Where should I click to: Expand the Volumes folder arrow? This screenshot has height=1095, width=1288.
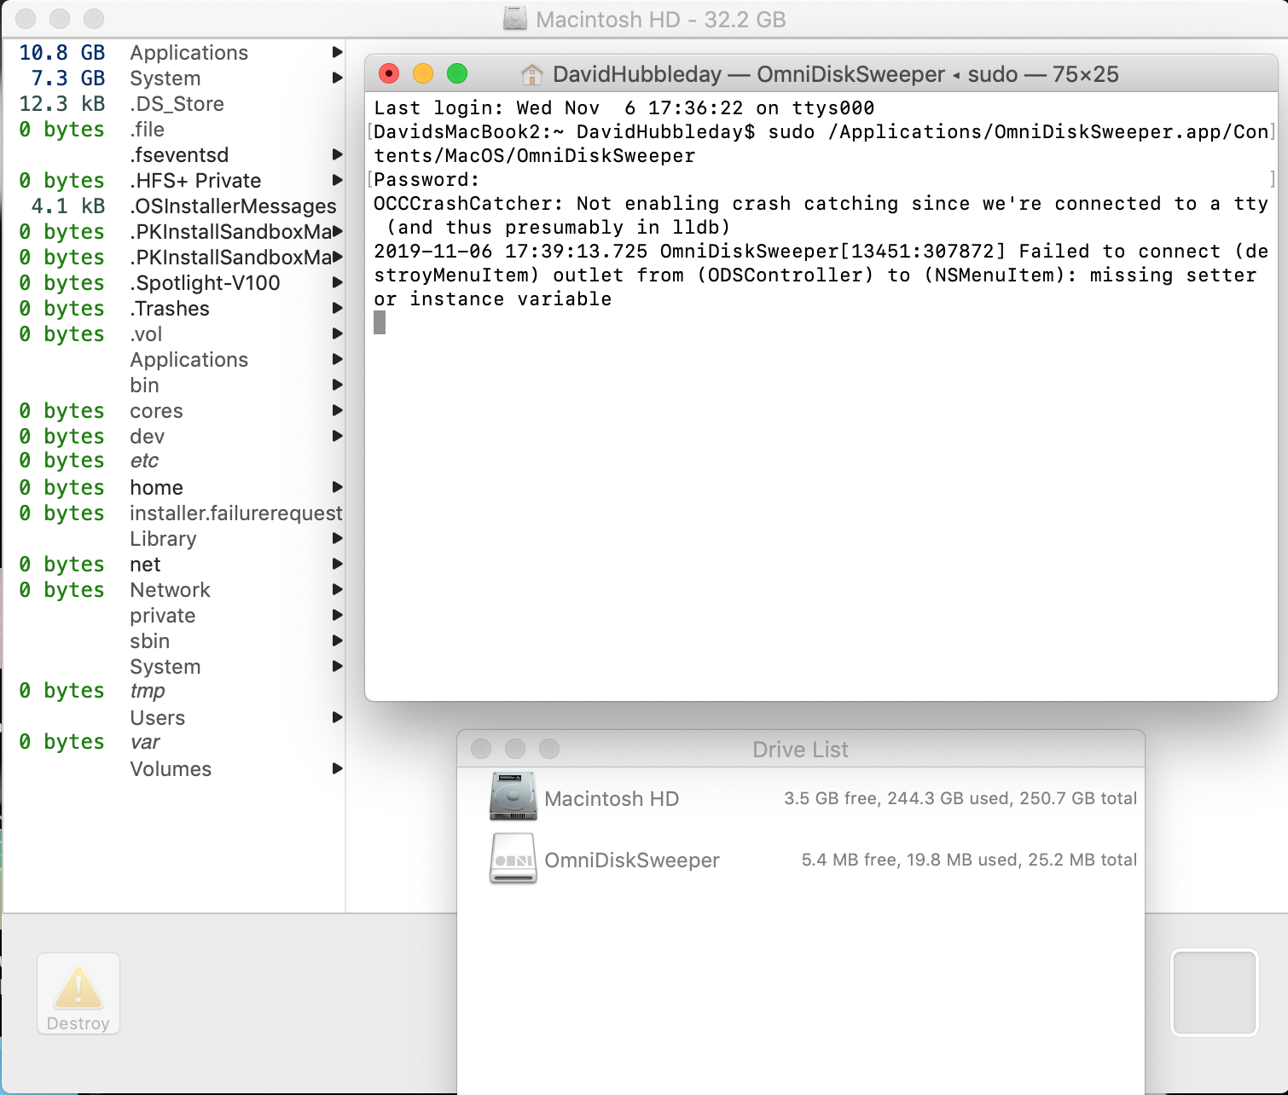tap(337, 768)
